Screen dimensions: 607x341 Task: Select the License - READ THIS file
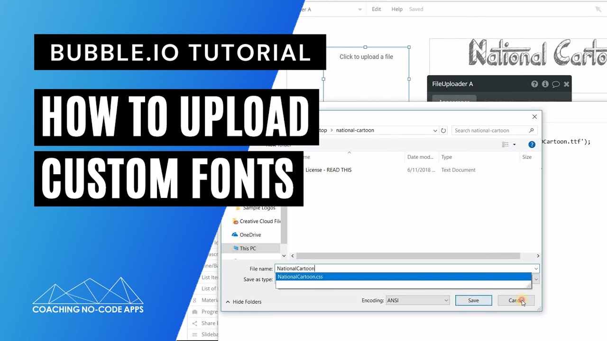[x=328, y=170]
